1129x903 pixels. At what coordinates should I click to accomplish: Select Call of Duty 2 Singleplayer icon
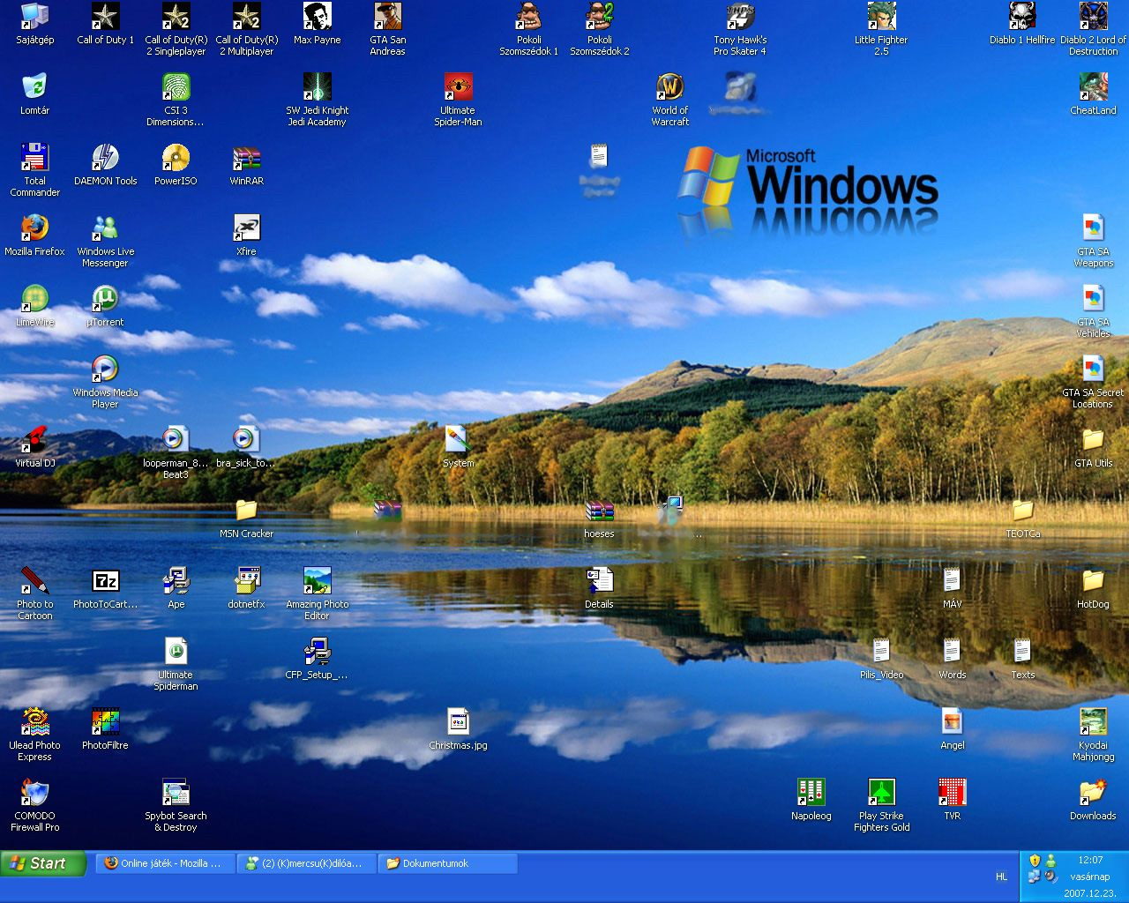coord(176,30)
